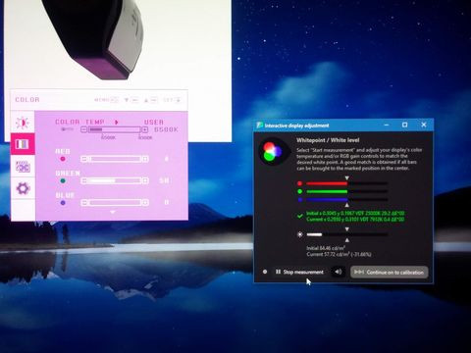Click the blue channel dot indicator
Image resolution: width=471 pixels, height=353 pixels.
click(x=299, y=199)
